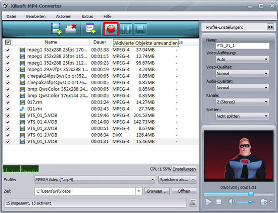Open the Kanäle dropdown showing 2 (Stereo)
Screen dimensions: 278x213
click(x=242, y=102)
